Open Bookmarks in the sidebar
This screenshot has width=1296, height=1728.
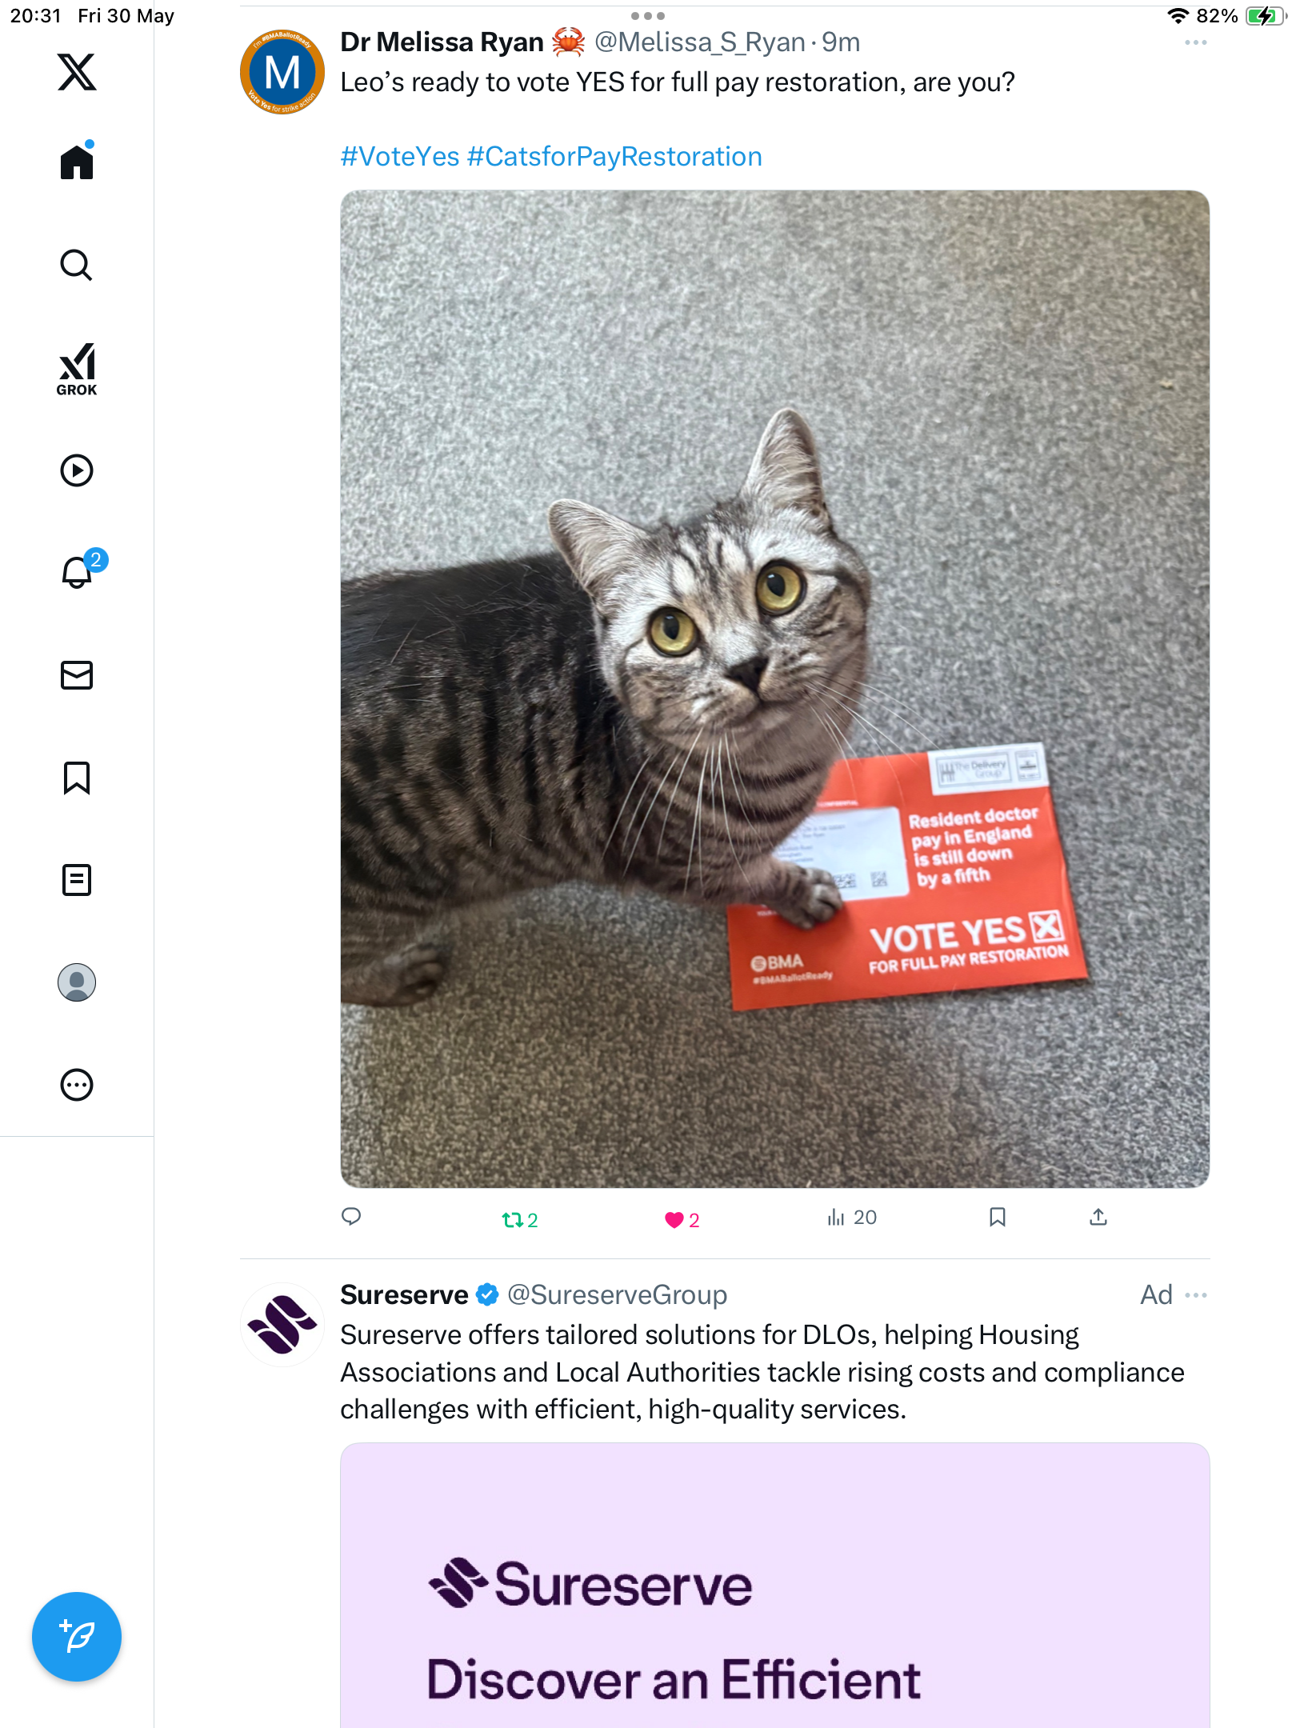pos(77,778)
